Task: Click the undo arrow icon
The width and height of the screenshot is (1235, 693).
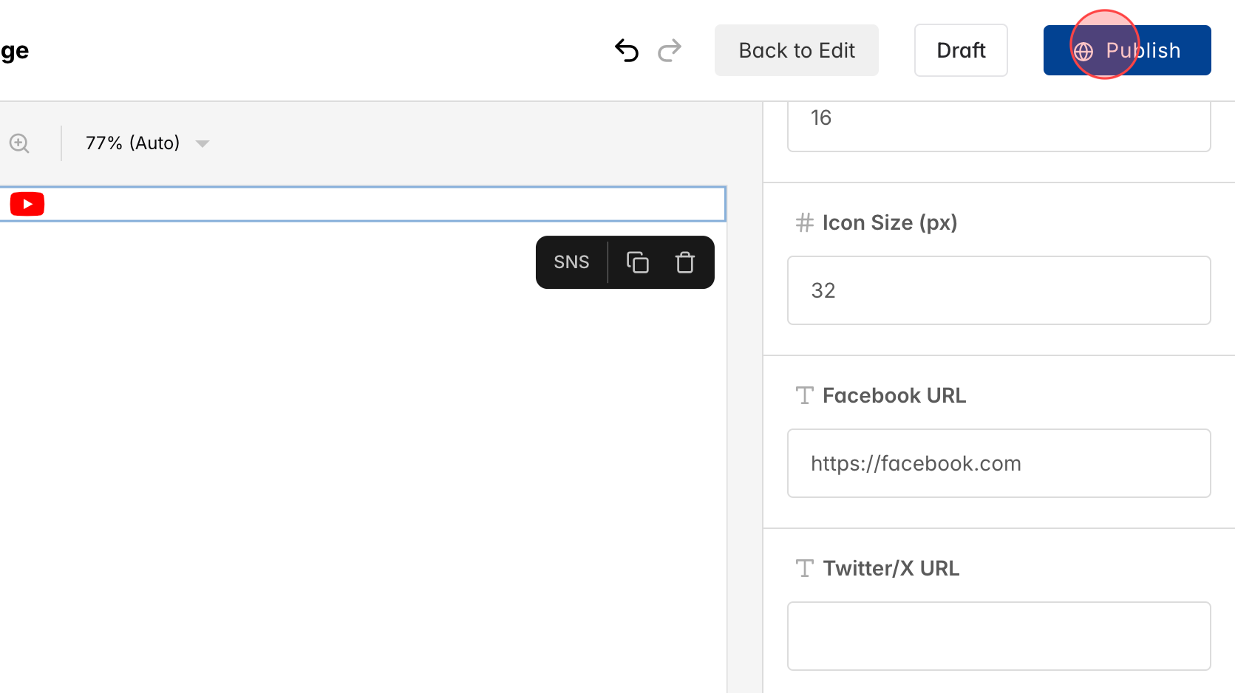Action: pos(626,50)
